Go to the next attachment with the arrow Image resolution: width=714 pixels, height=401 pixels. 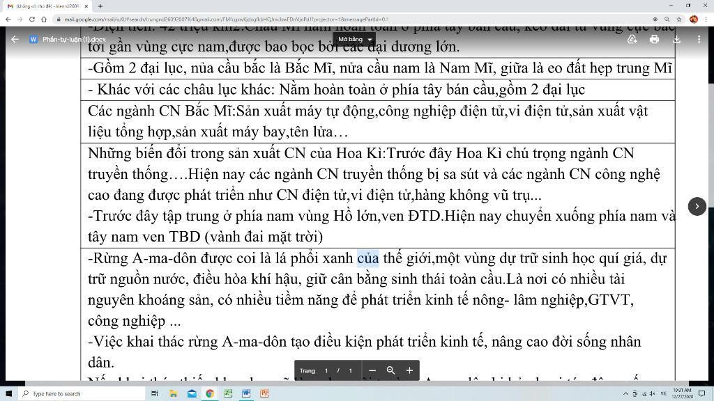(x=697, y=206)
